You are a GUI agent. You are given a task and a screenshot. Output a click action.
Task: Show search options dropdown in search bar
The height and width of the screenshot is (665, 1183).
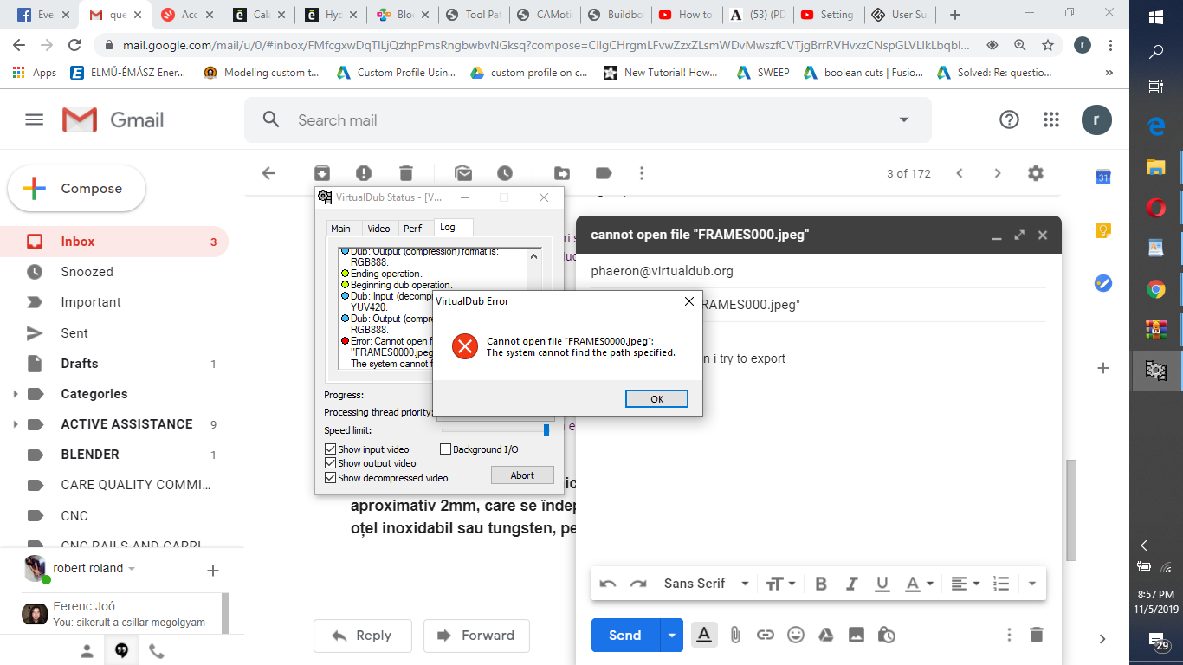pos(904,120)
